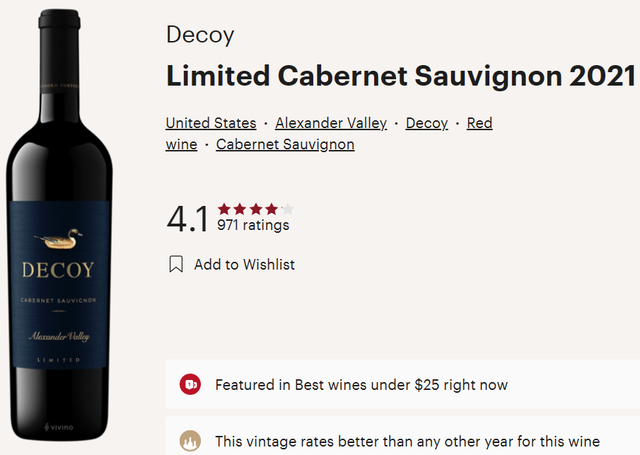Click the bookmark icon beside Add to Wishlist
This screenshot has height=455, width=640.
coord(176,265)
